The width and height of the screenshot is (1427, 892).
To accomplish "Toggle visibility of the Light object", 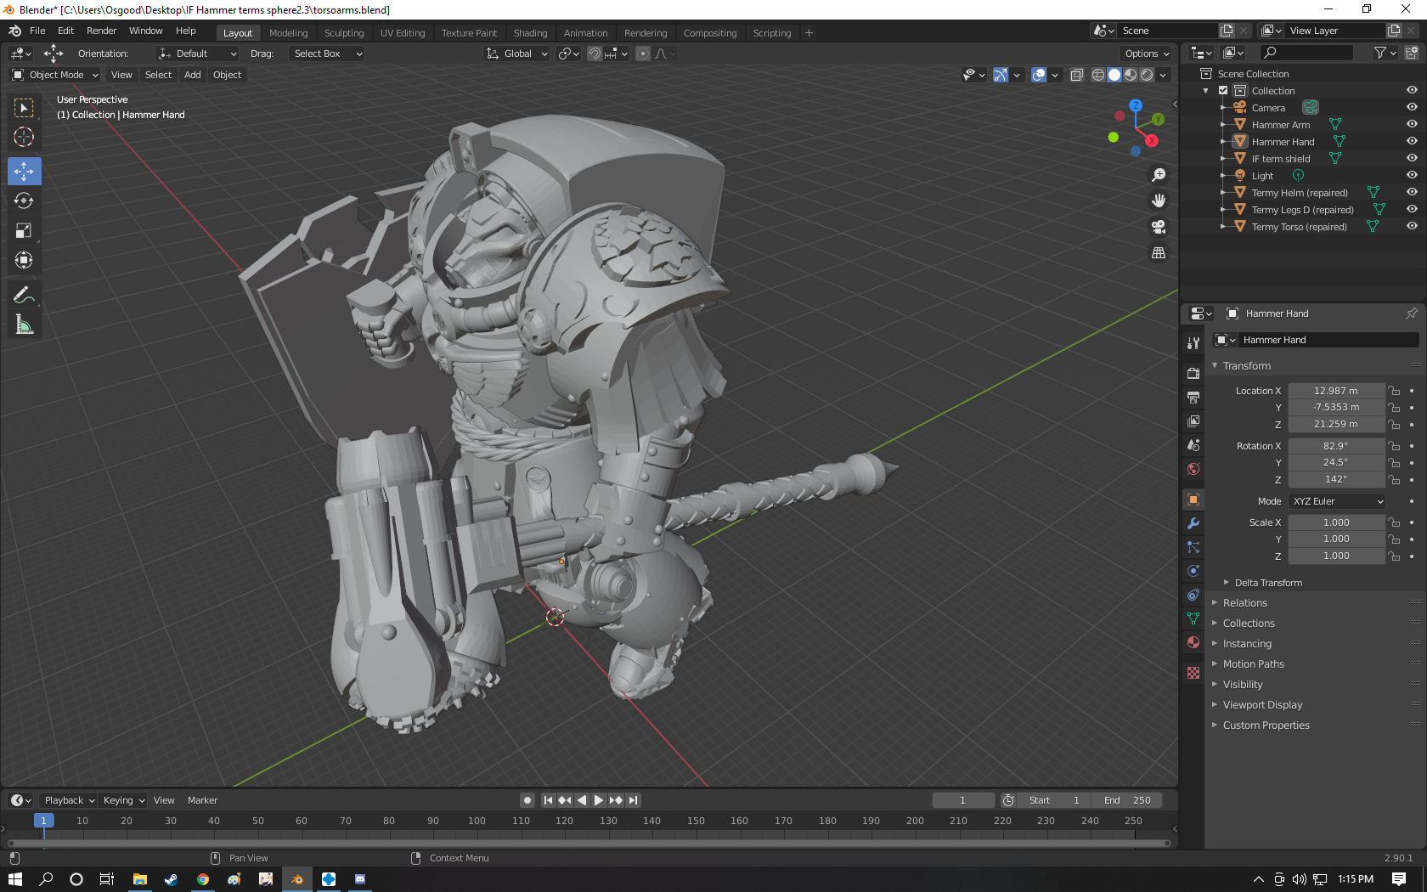I will point(1412,175).
